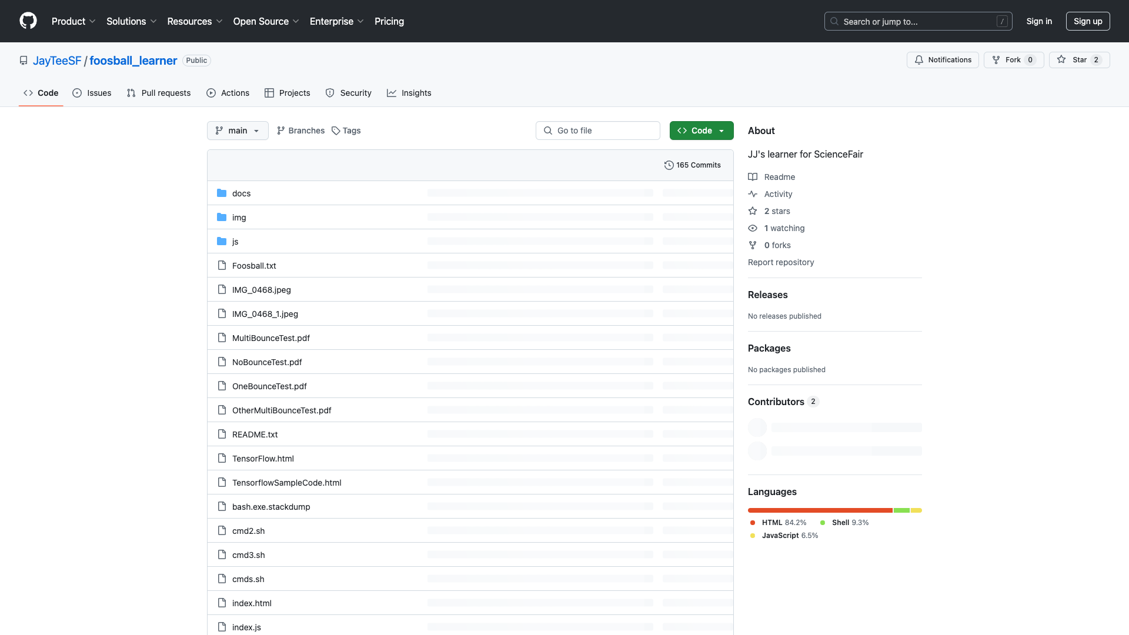This screenshot has height=635, width=1129.
Task: Open the 165 Commits history
Action: (x=692, y=165)
